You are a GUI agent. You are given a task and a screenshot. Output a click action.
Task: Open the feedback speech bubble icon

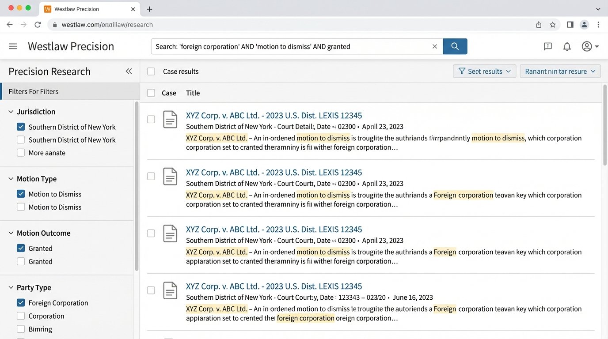click(x=547, y=46)
